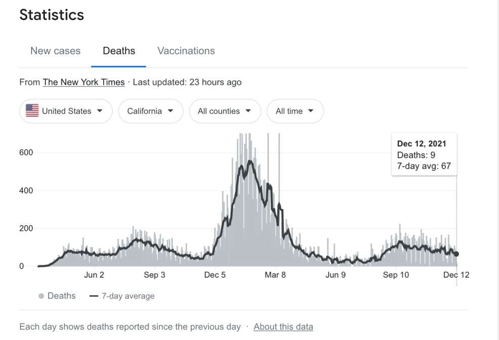Click the Dec 5 date axis label
The image size is (499, 340).
[215, 275]
